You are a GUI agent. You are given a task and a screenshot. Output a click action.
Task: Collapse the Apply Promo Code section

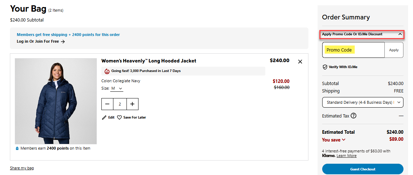[400, 34]
